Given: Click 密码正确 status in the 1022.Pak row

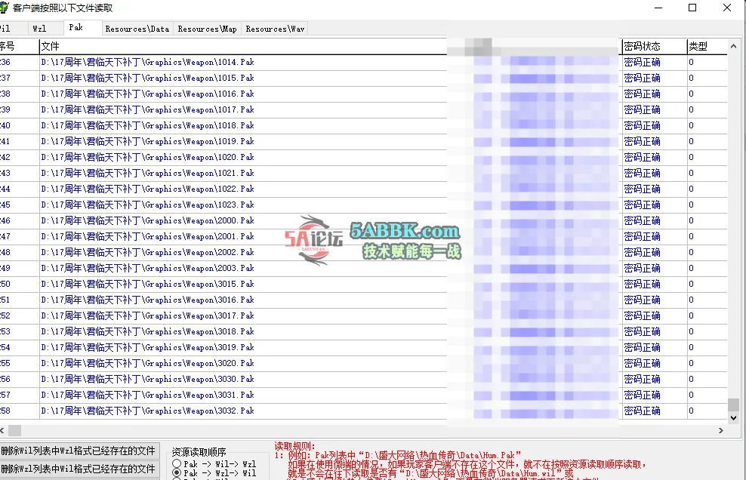Looking at the screenshot, I should point(643,189).
